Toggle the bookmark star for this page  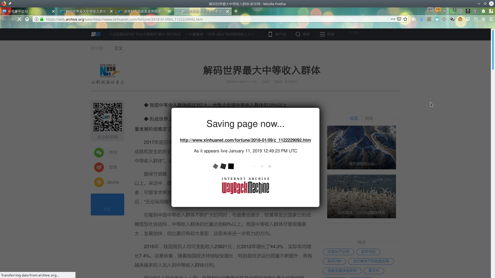(x=405, y=19)
